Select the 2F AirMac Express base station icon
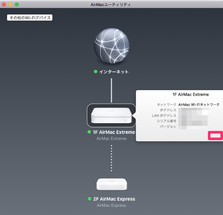 point(111,184)
